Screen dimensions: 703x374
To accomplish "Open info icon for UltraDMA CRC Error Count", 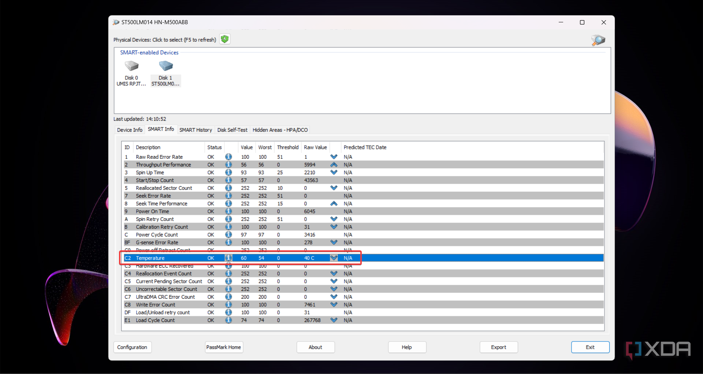I will pyautogui.click(x=228, y=297).
